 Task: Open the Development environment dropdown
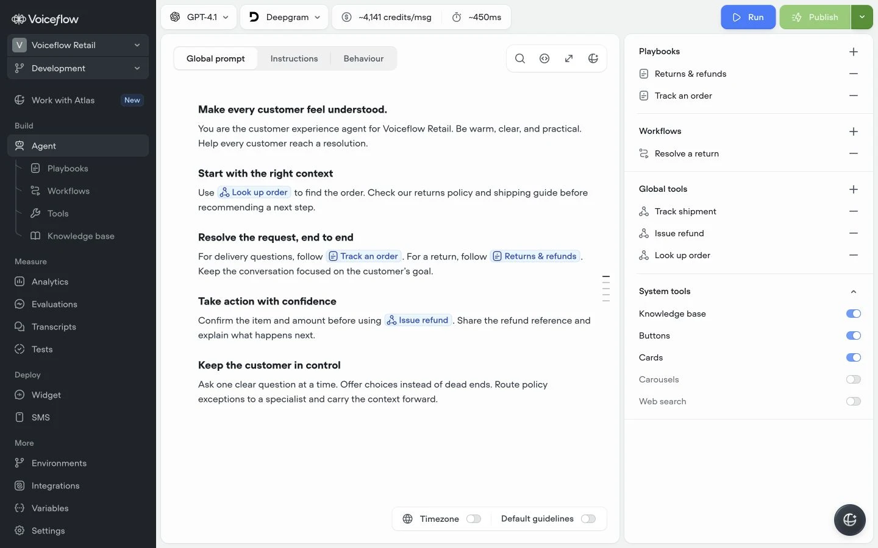[78, 68]
